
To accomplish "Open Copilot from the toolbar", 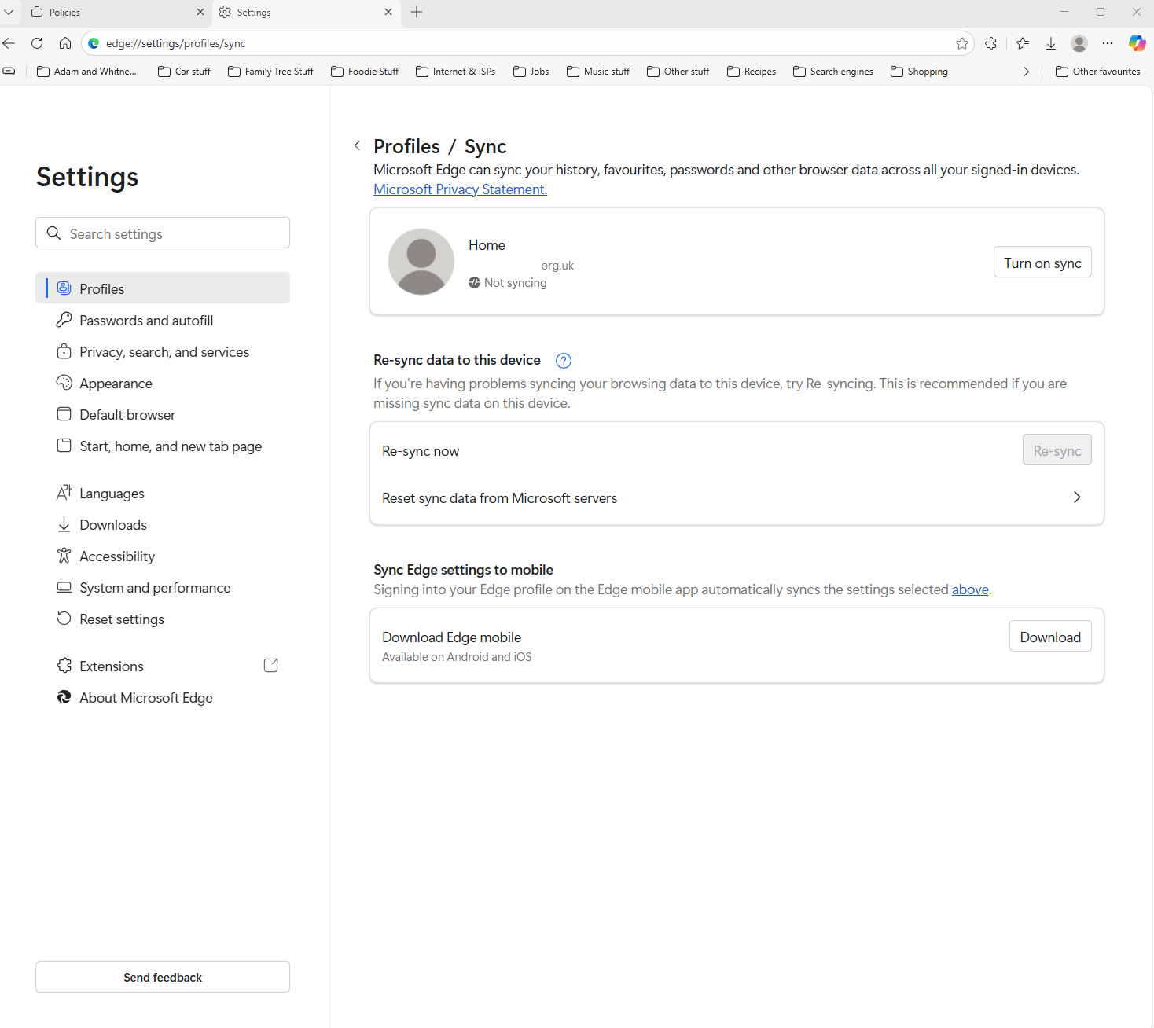I will (1137, 43).
